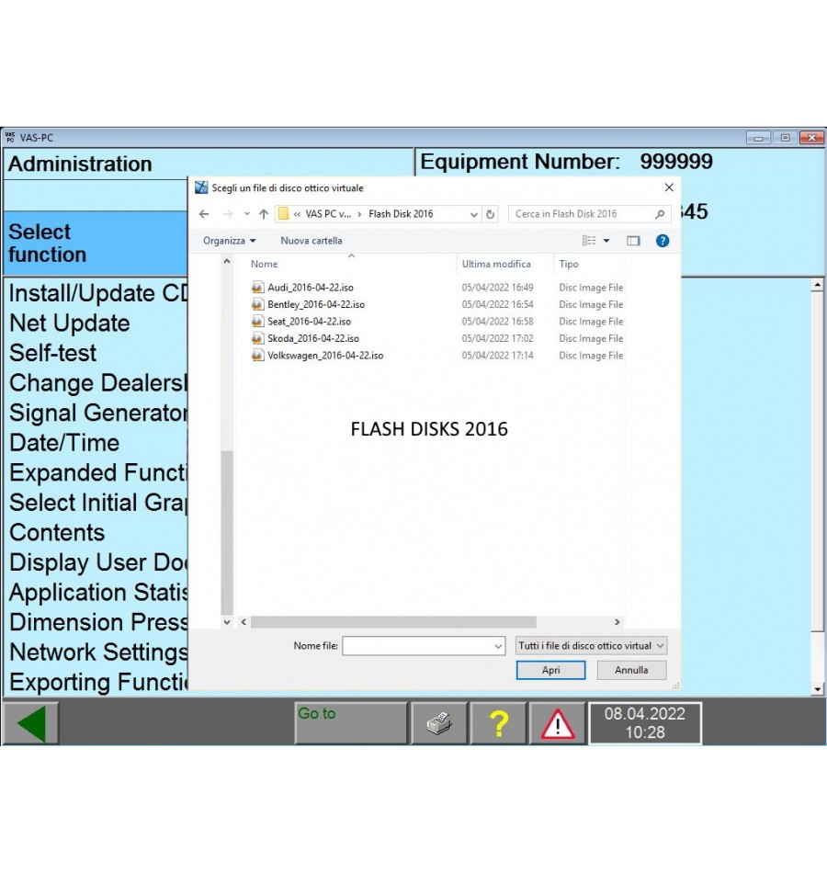Select Signal Generator function
This screenshot has width=827, height=873.
(98, 413)
